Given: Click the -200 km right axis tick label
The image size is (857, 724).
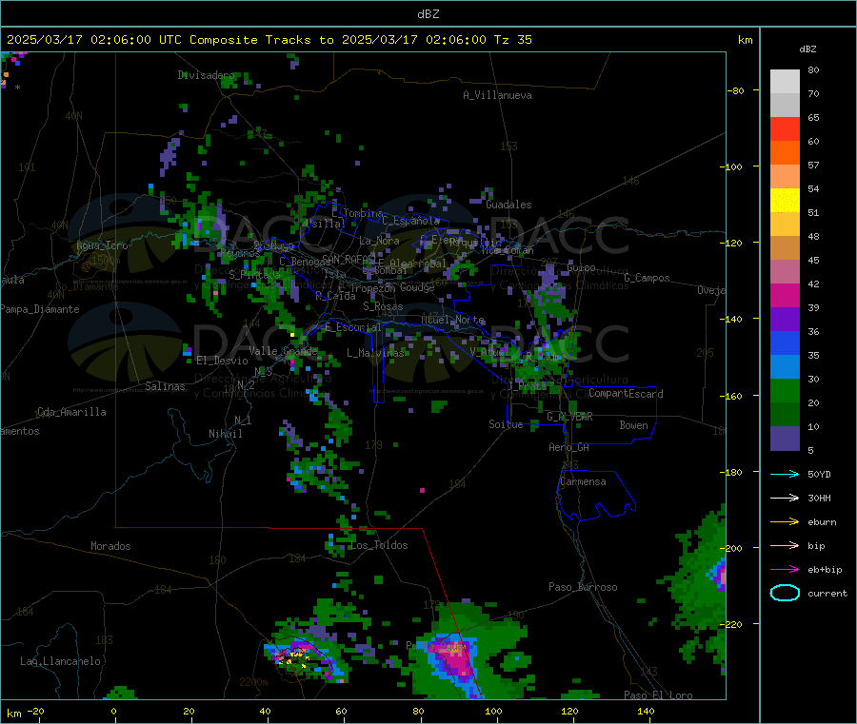Looking at the screenshot, I should [x=731, y=548].
